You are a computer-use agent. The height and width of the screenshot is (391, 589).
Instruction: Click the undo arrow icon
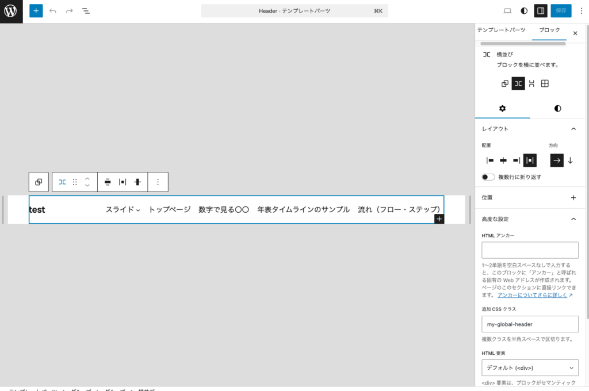pyautogui.click(x=52, y=10)
